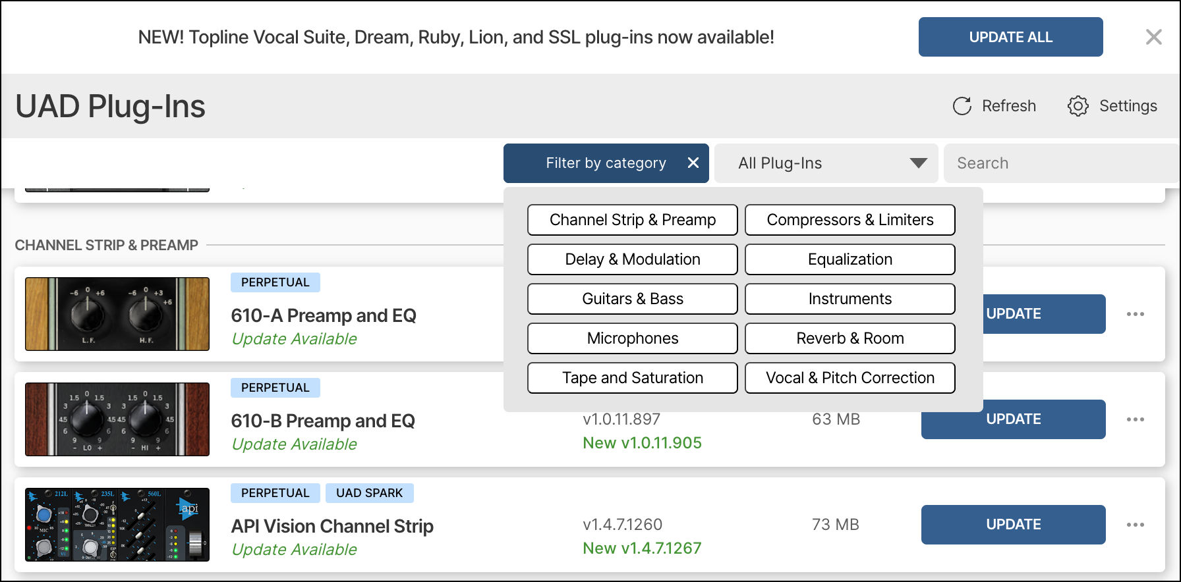Click the API Vision Channel Strip thumbnail
This screenshot has height=582, width=1181.
(117, 525)
